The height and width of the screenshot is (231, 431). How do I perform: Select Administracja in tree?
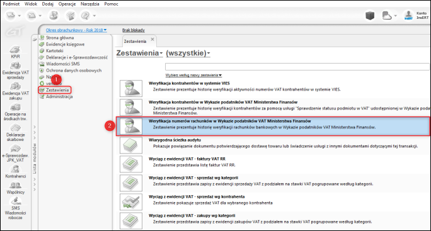pos(59,97)
